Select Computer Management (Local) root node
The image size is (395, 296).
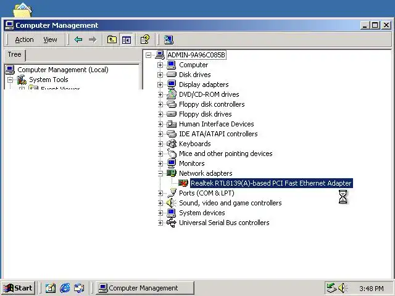63,70
